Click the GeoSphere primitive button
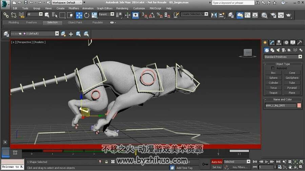The image size is (305, 171). coord(292,78)
